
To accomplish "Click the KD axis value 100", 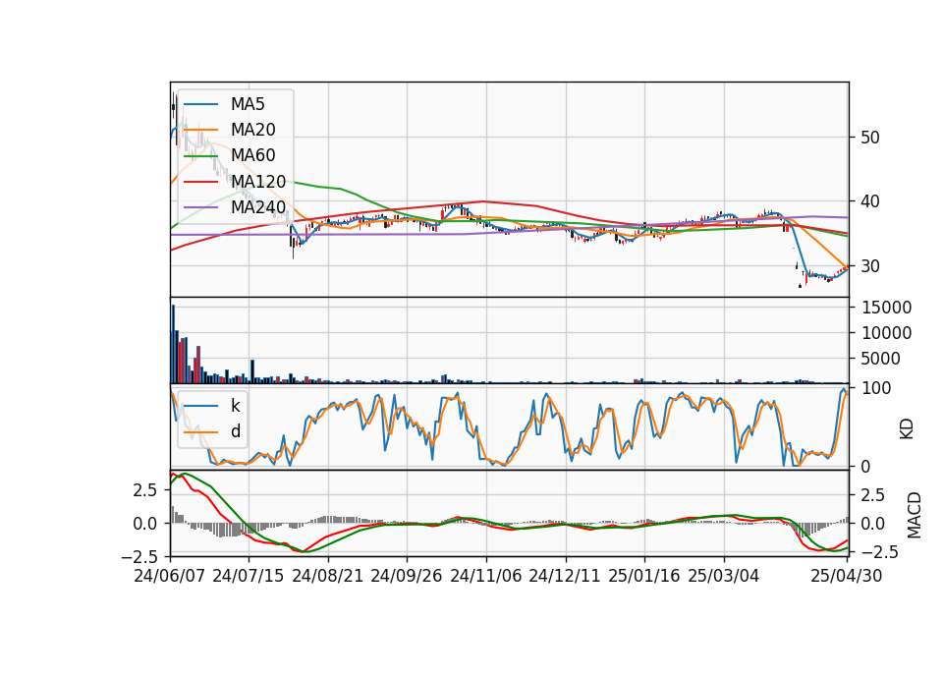I will [x=876, y=388].
